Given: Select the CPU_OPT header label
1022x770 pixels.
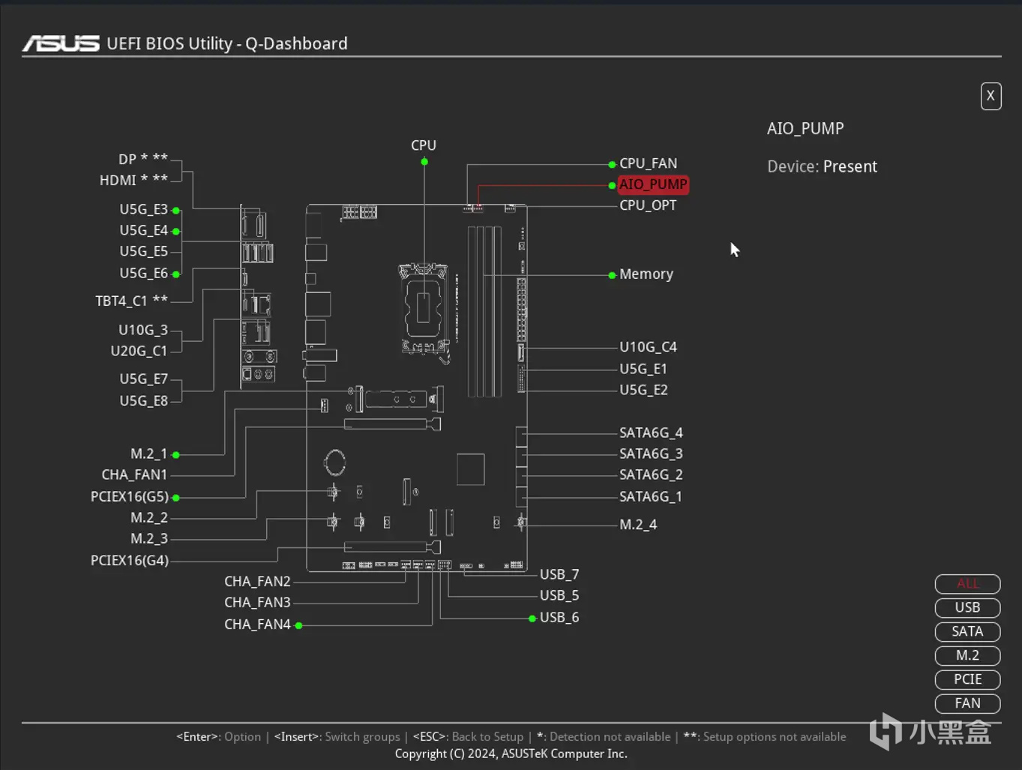Looking at the screenshot, I should pyautogui.click(x=648, y=205).
